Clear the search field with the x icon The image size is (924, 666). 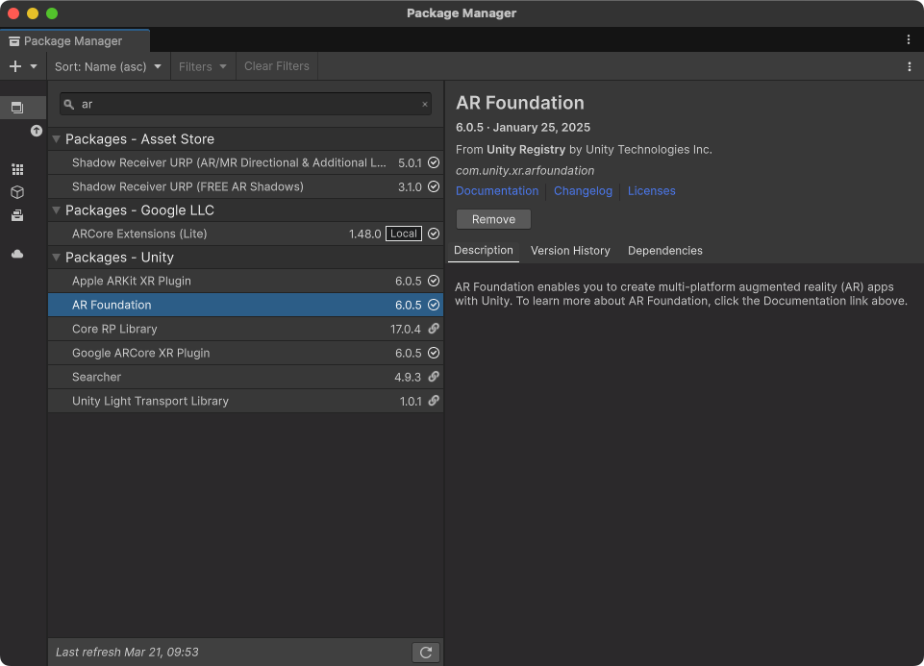pyautogui.click(x=425, y=105)
